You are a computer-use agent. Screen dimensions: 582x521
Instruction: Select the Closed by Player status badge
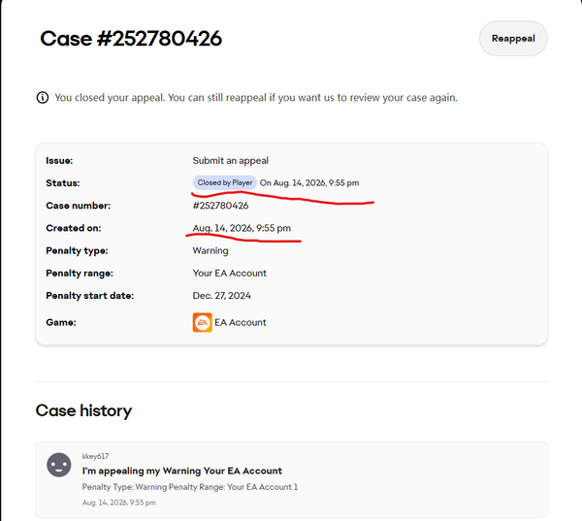[225, 182]
